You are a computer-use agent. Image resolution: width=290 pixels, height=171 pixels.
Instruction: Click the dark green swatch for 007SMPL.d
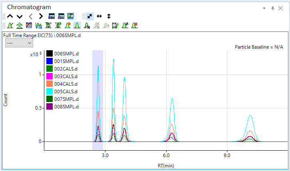point(50,99)
